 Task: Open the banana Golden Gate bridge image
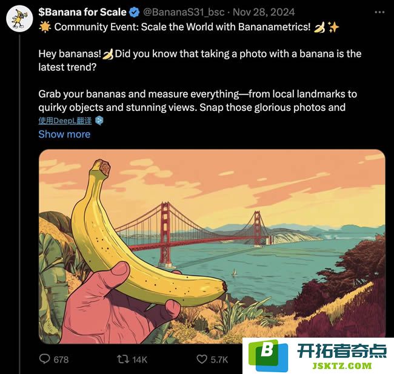[x=212, y=246]
